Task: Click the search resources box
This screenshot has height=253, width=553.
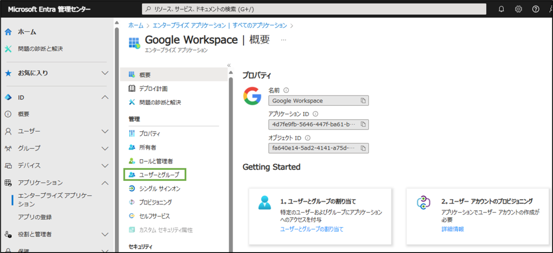Action: click(314, 9)
